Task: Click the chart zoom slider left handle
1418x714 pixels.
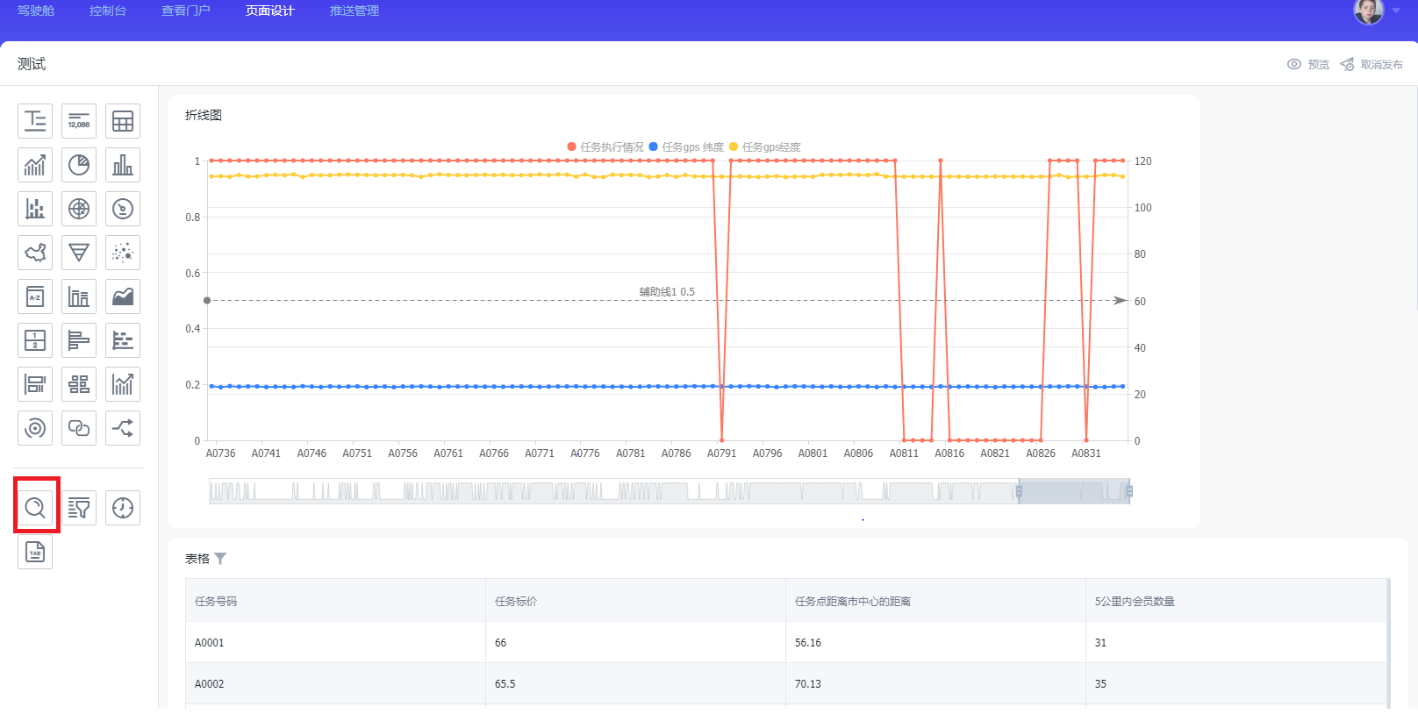Action: point(1019,491)
